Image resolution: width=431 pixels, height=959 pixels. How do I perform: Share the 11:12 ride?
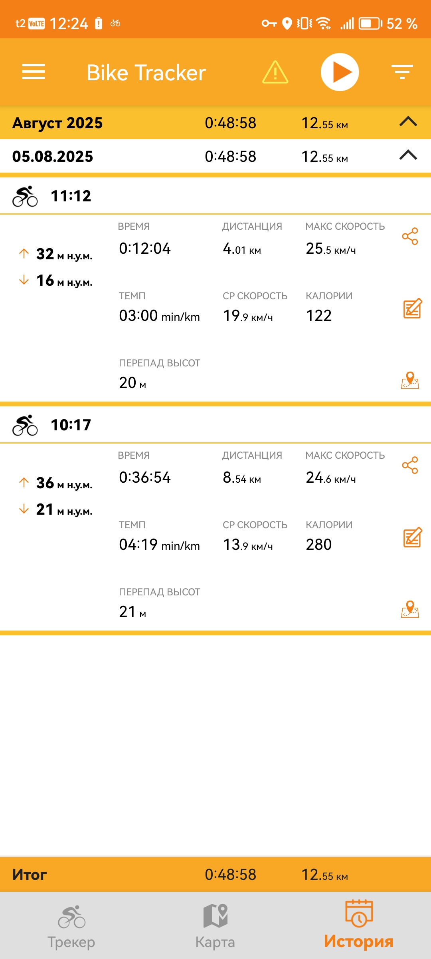[410, 236]
